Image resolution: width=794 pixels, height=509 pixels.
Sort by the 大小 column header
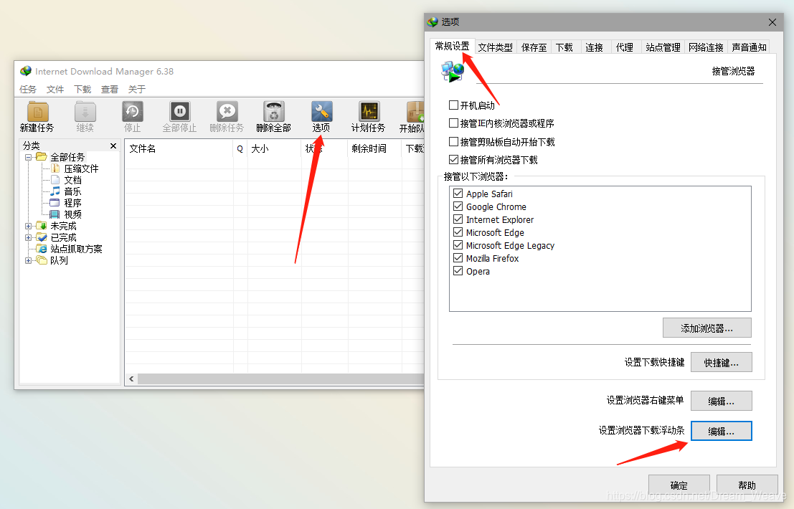[274, 148]
